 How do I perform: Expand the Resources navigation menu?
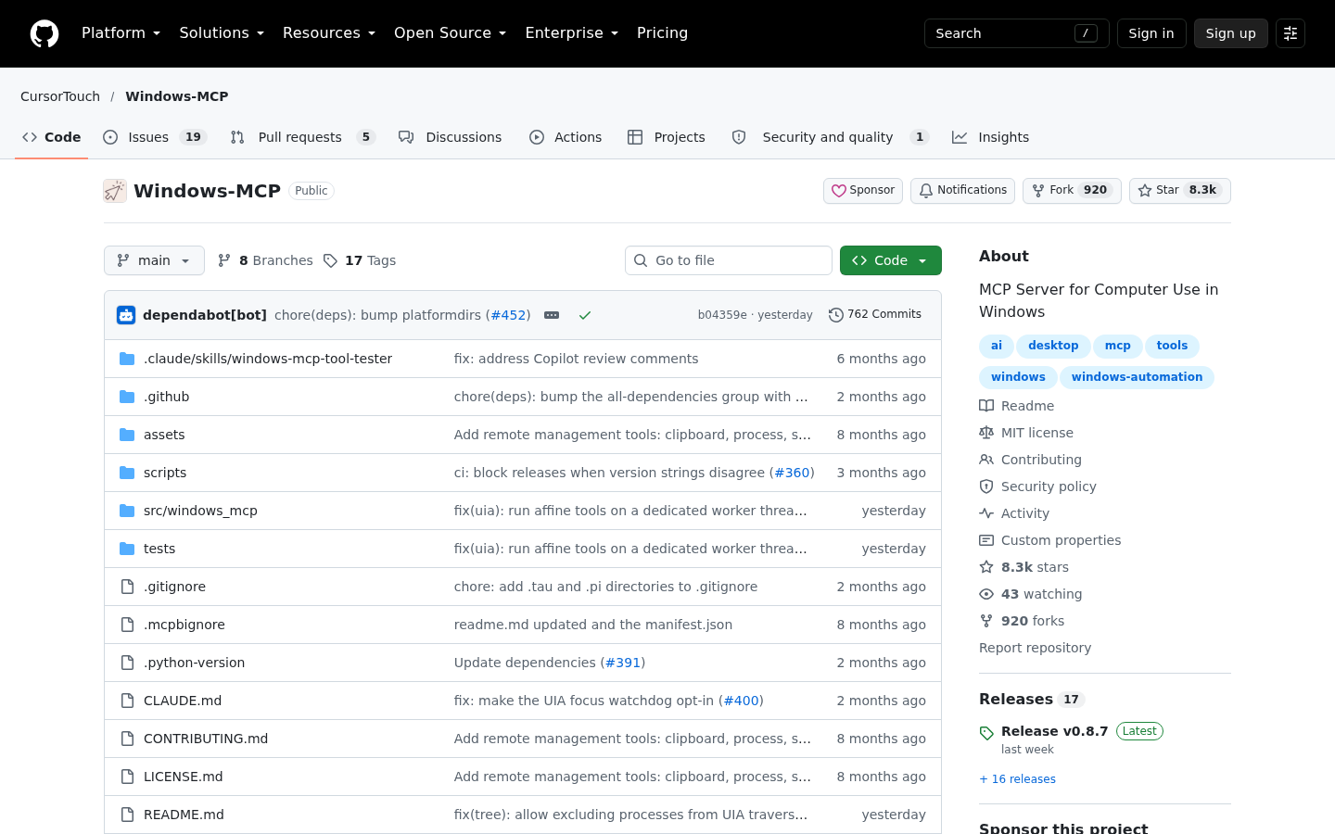(x=329, y=33)
